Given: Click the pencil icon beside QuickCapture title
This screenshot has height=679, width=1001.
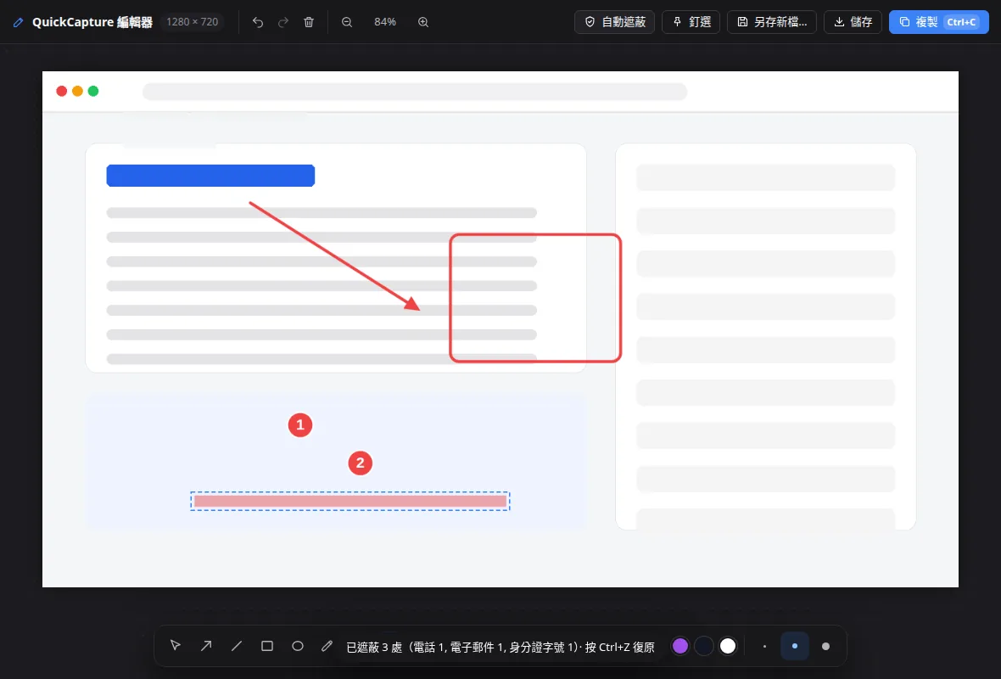Looking at the screenshot, I should point(18,22).
